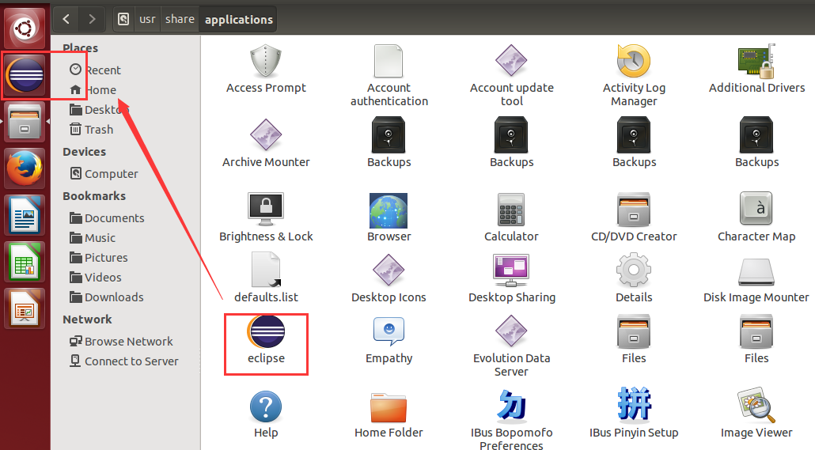Open LibreOffice Calc in launcher
Screen dimensions: 815x450
pyautogui.click(x=25, y=262)
